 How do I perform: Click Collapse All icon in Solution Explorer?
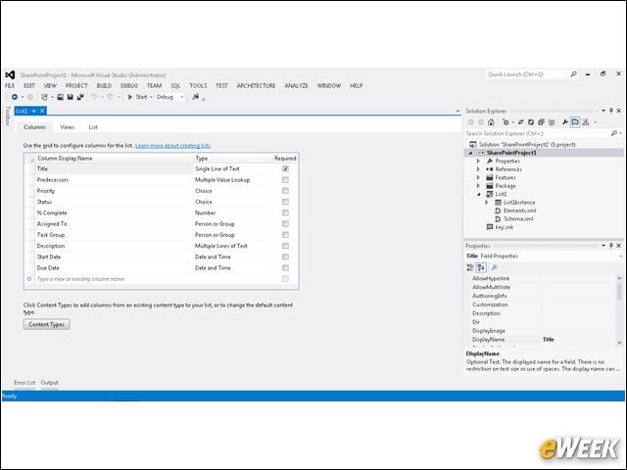(x=541, y=122)
